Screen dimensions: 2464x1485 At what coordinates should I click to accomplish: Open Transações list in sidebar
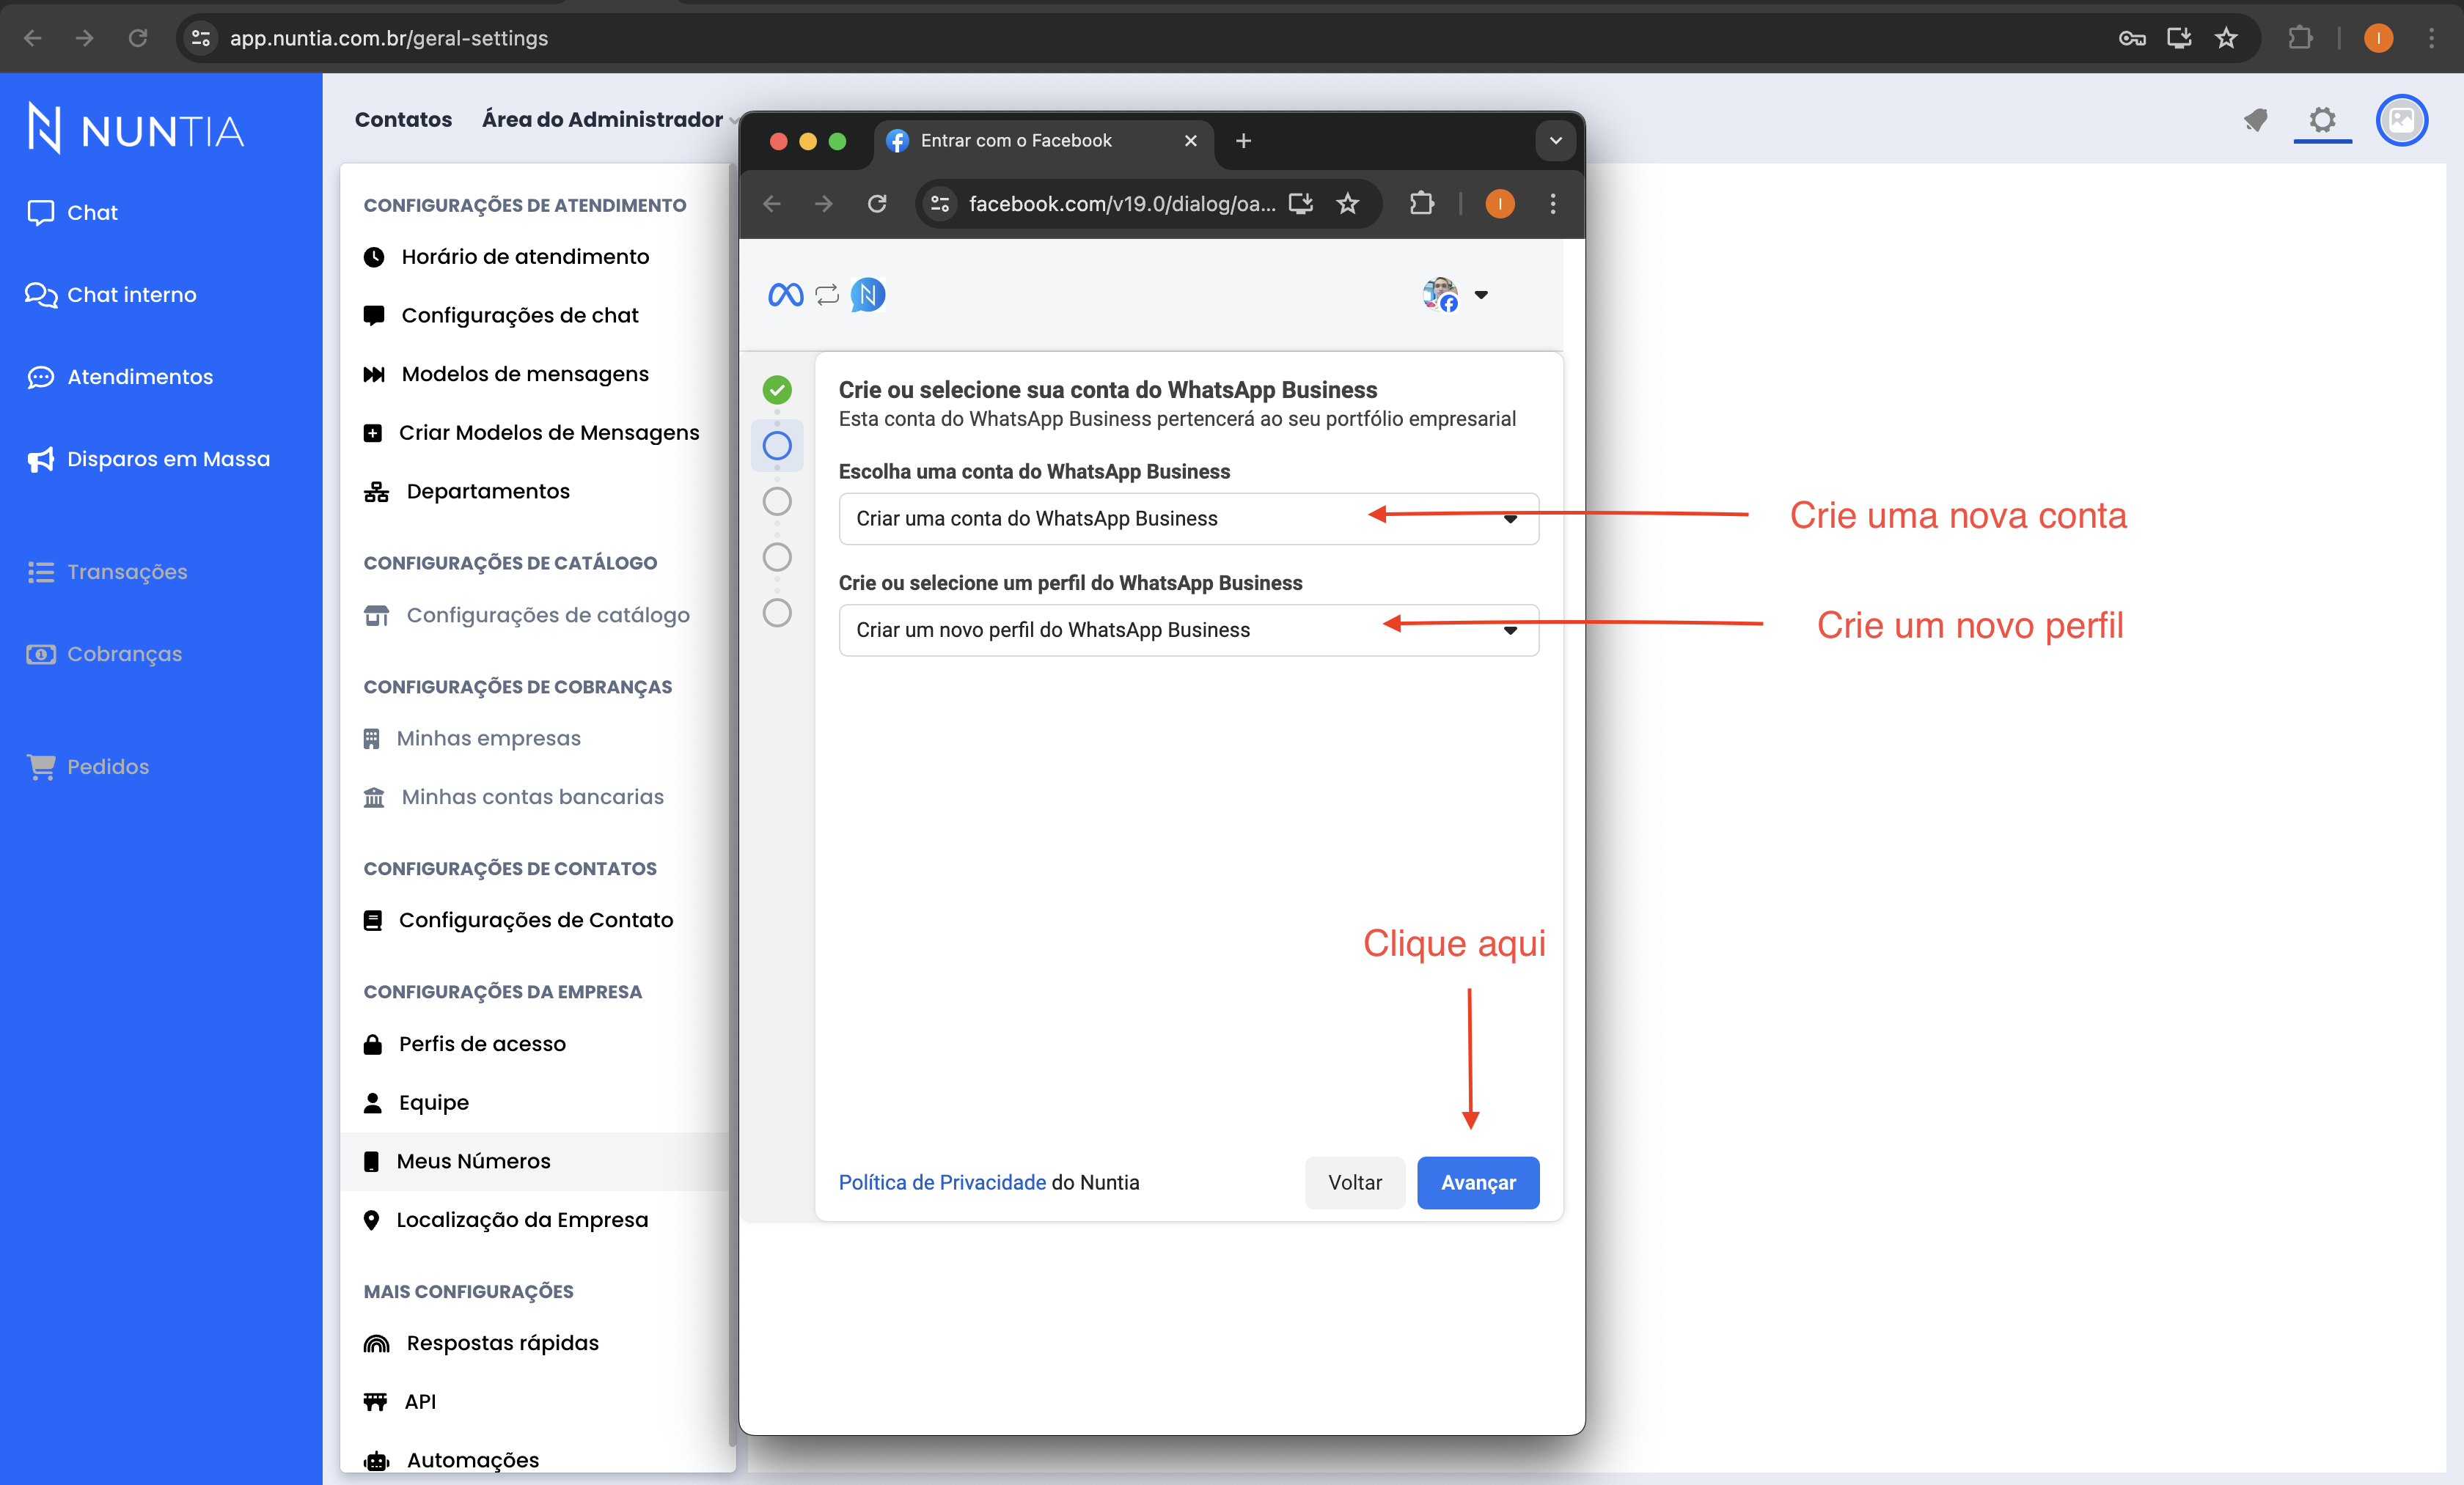(107, 572)
